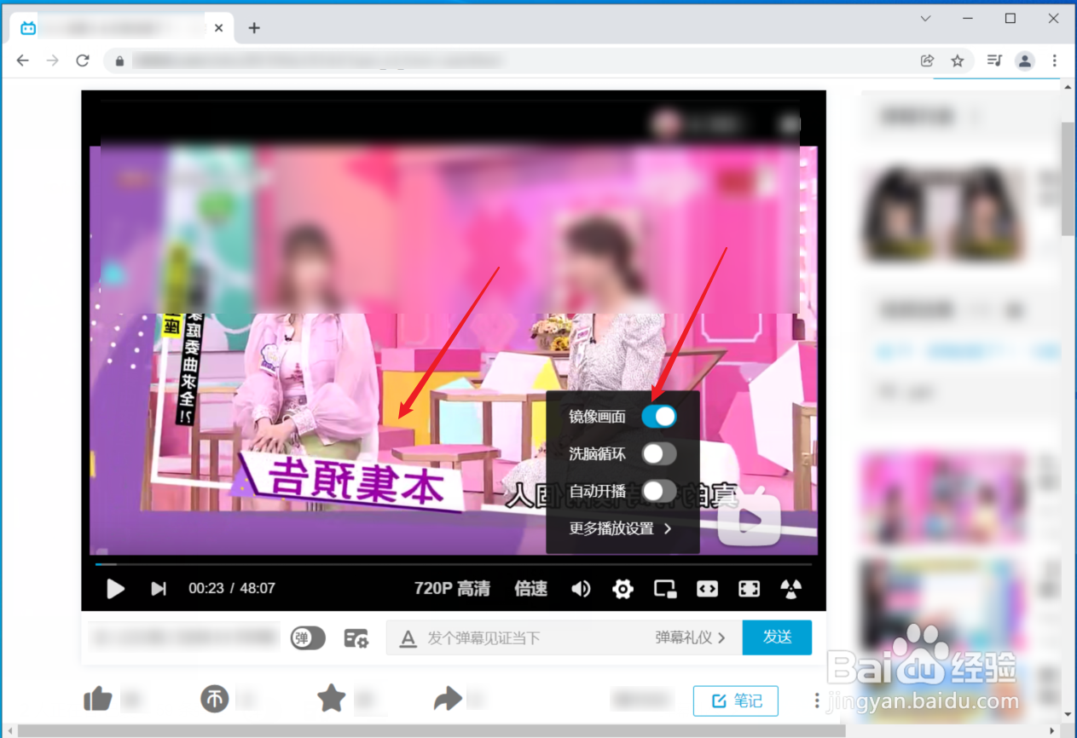Open the first recommended video thumbnail
Viewport: 1077px width, 738px height.
944,215
